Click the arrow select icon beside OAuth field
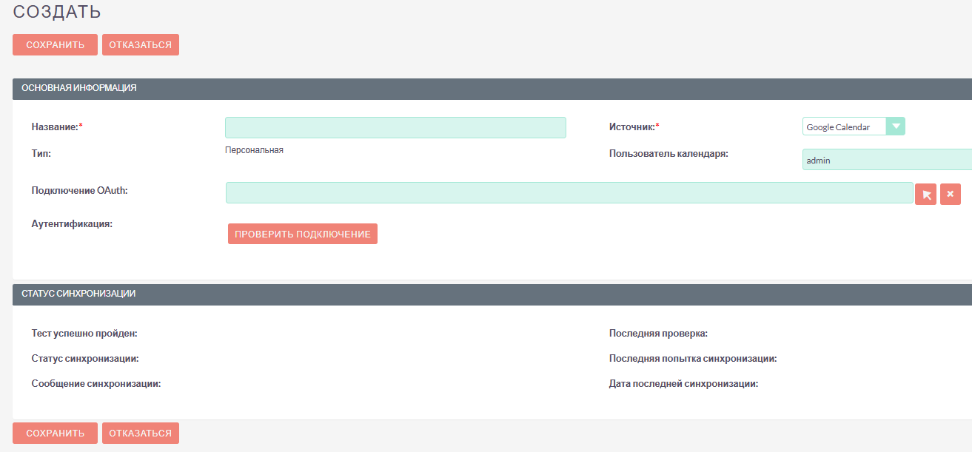The image size is (972, 452). (x=925, y=193)
